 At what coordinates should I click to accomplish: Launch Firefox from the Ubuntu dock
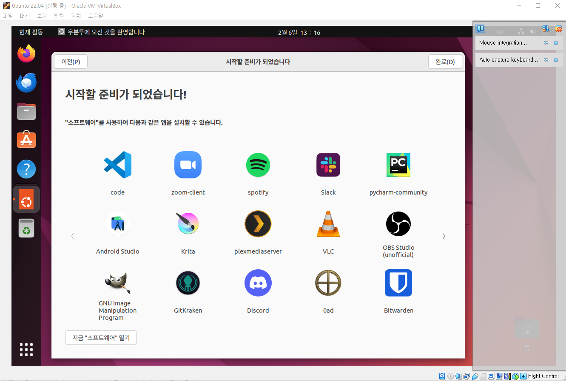[x=26, y=54]
